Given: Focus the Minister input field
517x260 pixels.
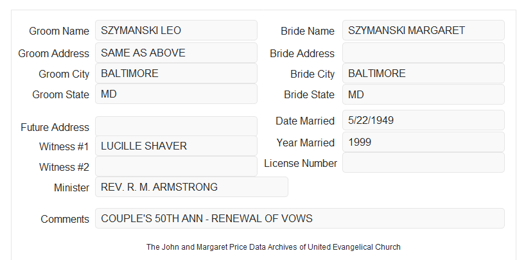Looking at the screenshot, I should tap(191, 187).
